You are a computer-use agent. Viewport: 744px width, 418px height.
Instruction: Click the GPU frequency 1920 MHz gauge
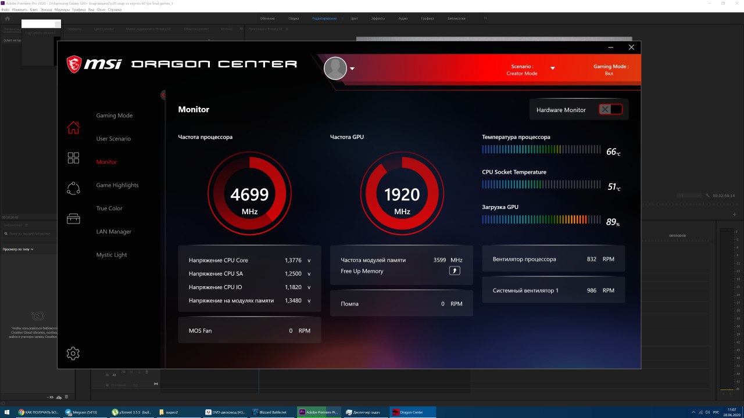402,194
